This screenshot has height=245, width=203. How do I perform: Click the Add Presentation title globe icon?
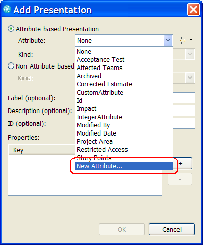click(7, 10)
